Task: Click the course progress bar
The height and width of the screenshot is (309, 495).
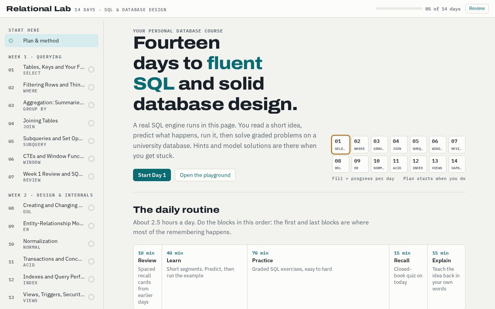Action: pos(399,8)
